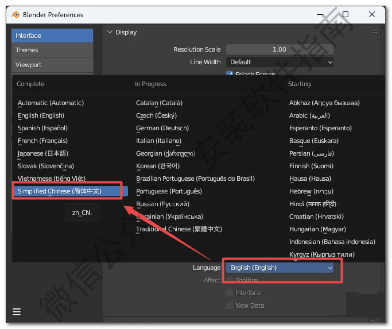392x329 pixels.
Task: Open the hamburger menu at bottom-left of Preferences
Action: (17, 311)
